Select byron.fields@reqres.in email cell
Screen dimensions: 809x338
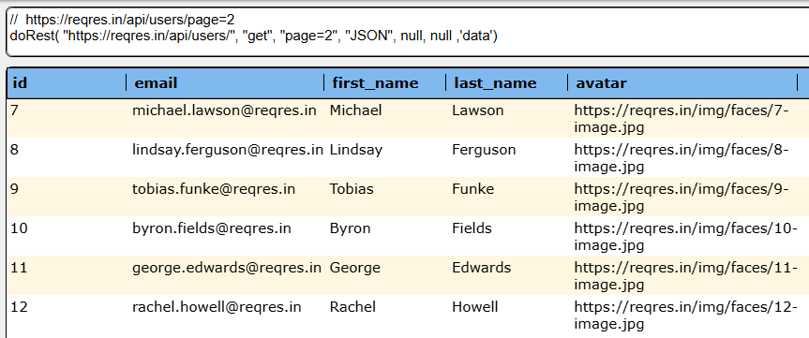212,228
